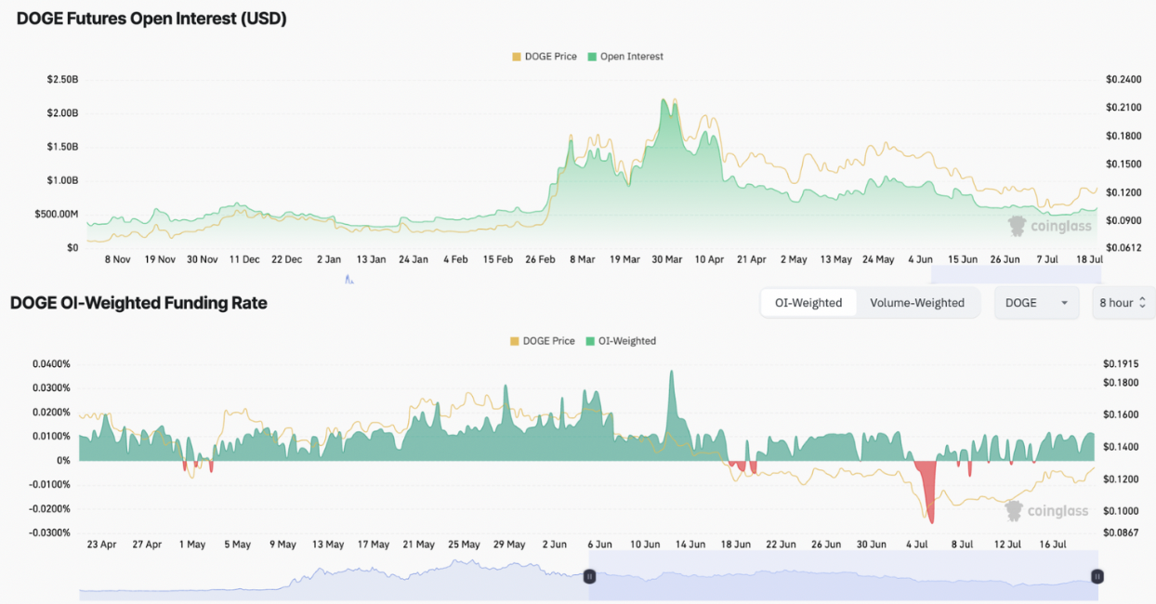The height and width of the screenshot is (604, 1156).
Task: Click the 25 May date label
Action: (464, 545)
